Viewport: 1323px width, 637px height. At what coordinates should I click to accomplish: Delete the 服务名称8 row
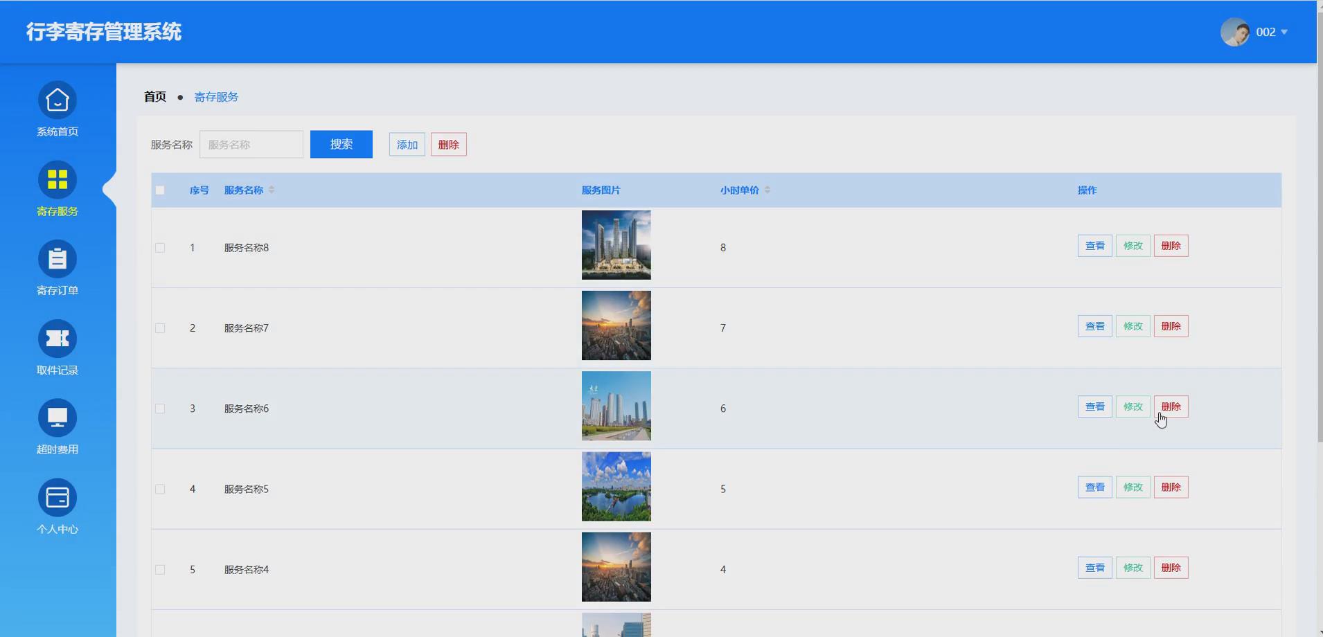1171,246
